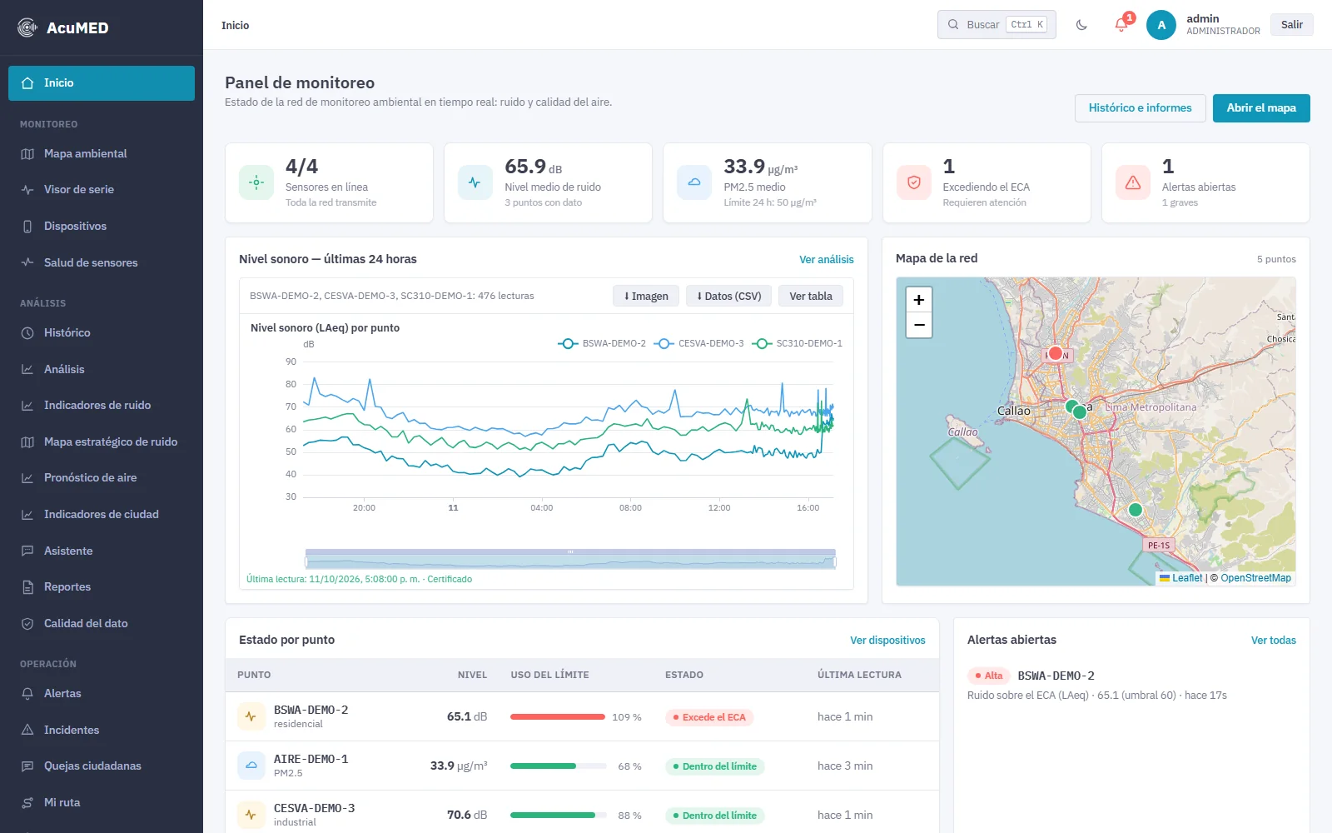
Task: Click BSWA-DEMO-2 109 % usage bar
Action: 558,717
